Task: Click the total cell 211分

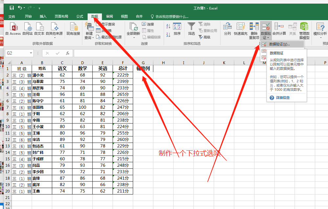Action: 123,191
